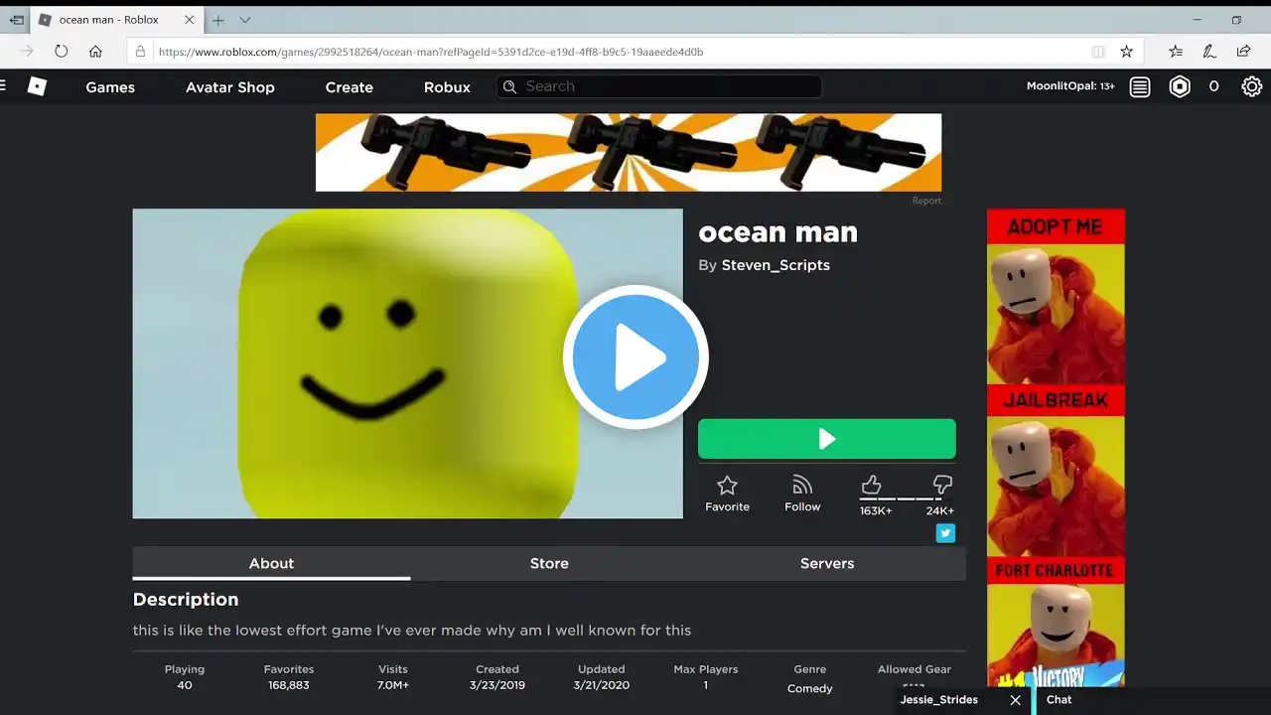Image resolution: width=1271 pixels, height=715 pixels.
Task: Click the Playing count of 40
Action: 185,685
